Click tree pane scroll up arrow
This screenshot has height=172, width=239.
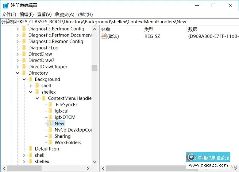pos(95,29)
